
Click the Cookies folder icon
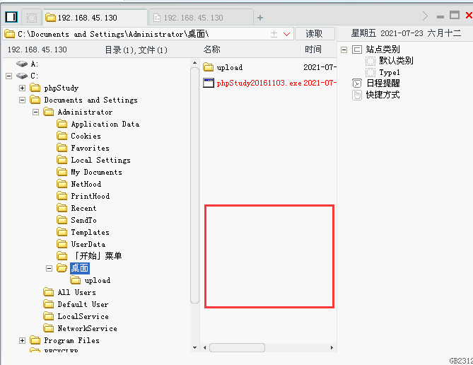tap(62, 136)
